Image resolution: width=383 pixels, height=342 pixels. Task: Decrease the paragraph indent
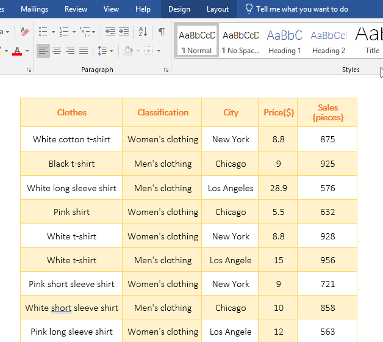[110, 32]
